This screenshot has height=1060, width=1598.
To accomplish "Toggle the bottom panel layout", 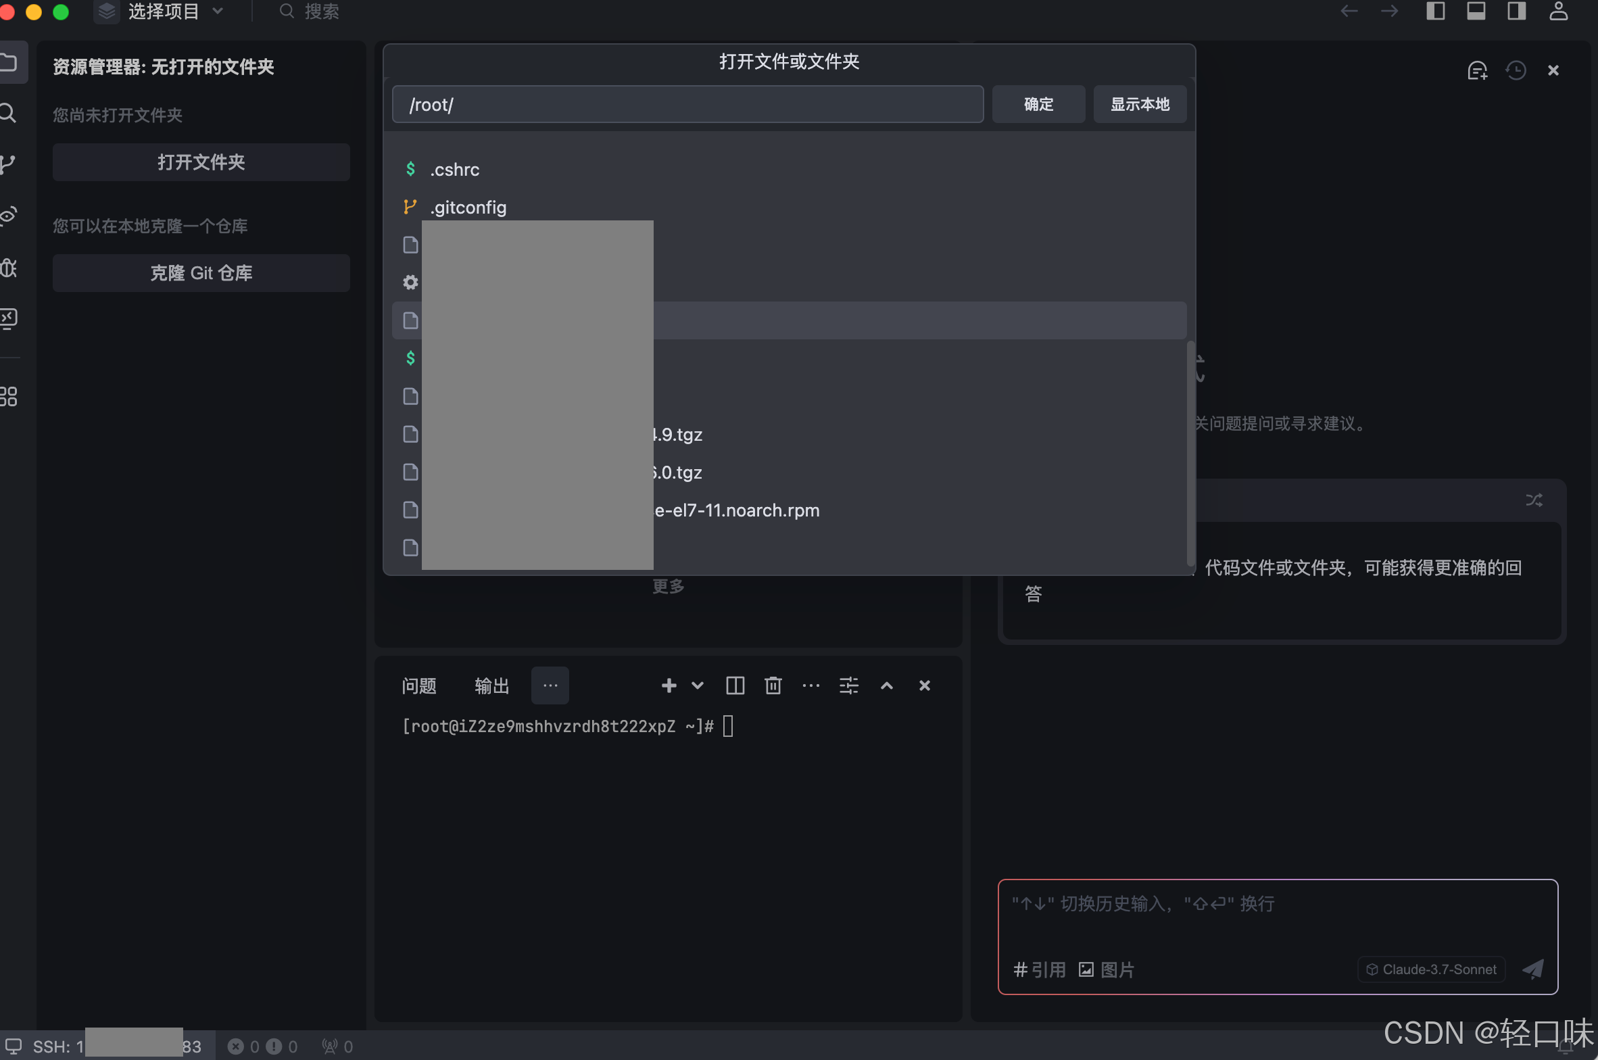I will 1476,11.
